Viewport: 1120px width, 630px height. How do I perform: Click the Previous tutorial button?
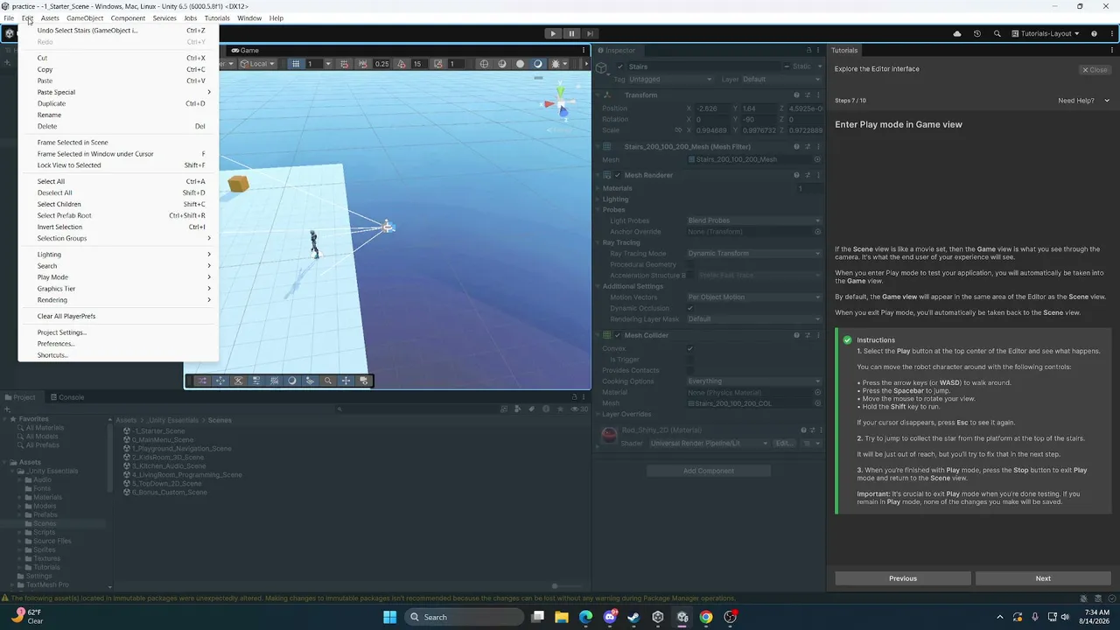903,578
